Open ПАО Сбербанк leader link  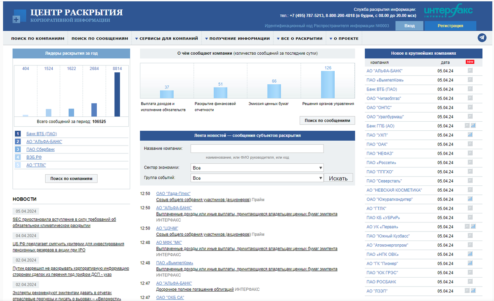pyautogui.click(x=40, y=149)
